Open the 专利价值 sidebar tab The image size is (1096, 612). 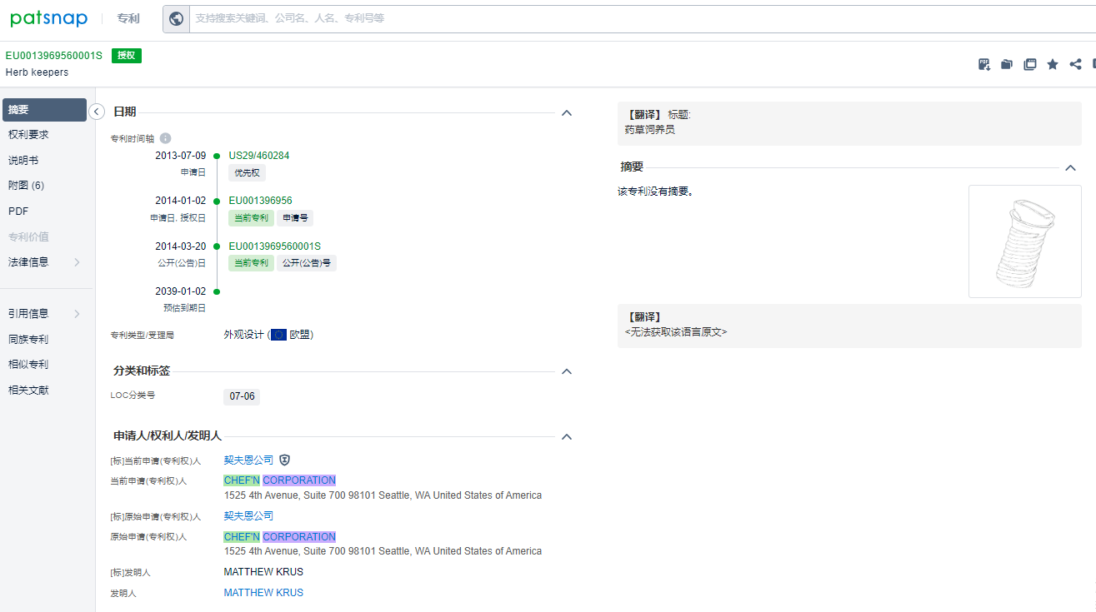(x=29, y=236)
